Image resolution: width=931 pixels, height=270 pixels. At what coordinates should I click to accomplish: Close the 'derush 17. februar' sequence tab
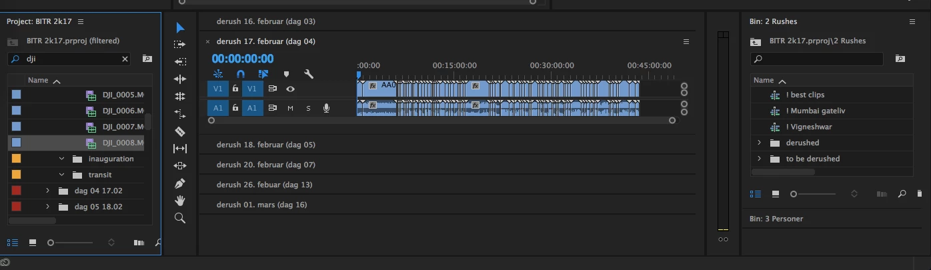coord(207,41)
